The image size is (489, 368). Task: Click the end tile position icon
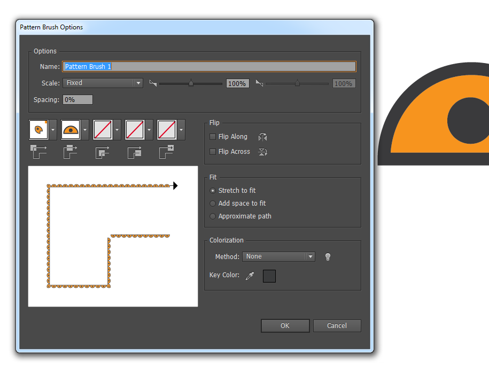pyautogui.click(x=167, y=152)
